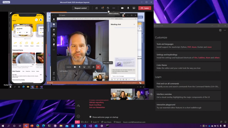Screen dimensions: 228x128
Task: Click split editor icon in VS Code
Action: point(220,30)
